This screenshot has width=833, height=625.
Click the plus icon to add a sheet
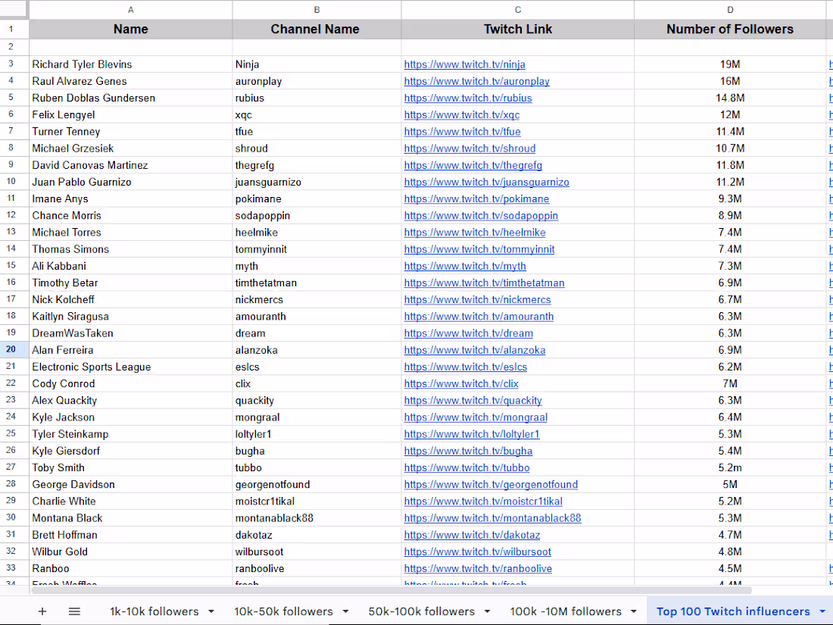pos(42,611)
